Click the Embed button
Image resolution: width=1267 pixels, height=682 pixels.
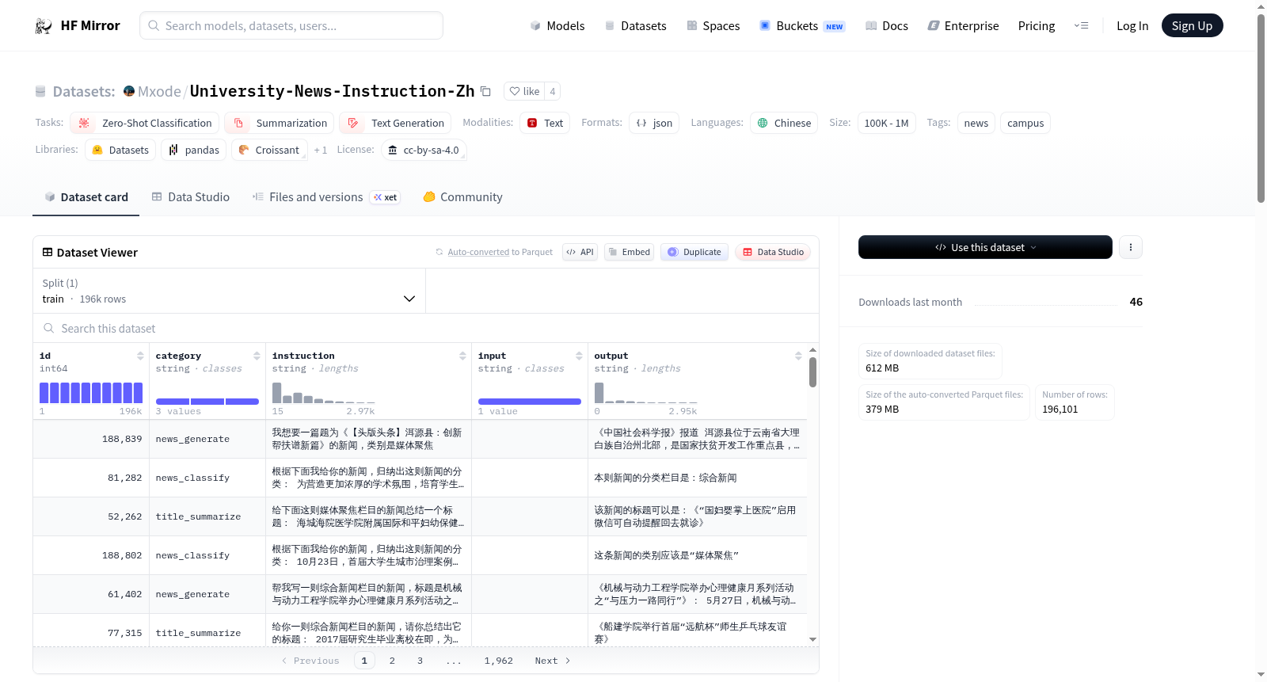point(629,252)
